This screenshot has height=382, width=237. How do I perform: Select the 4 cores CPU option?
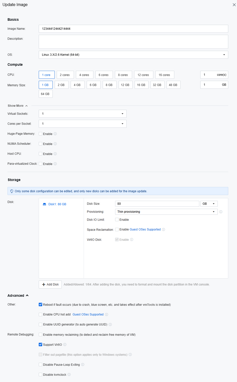click(x=84, y=75)
